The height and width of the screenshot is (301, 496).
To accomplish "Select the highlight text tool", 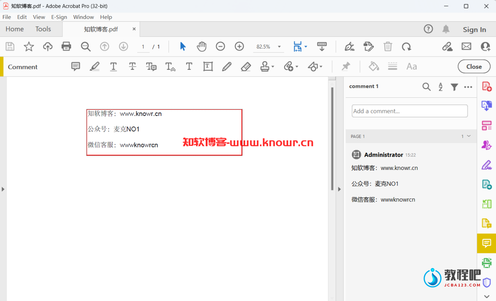I will [95, 67].
